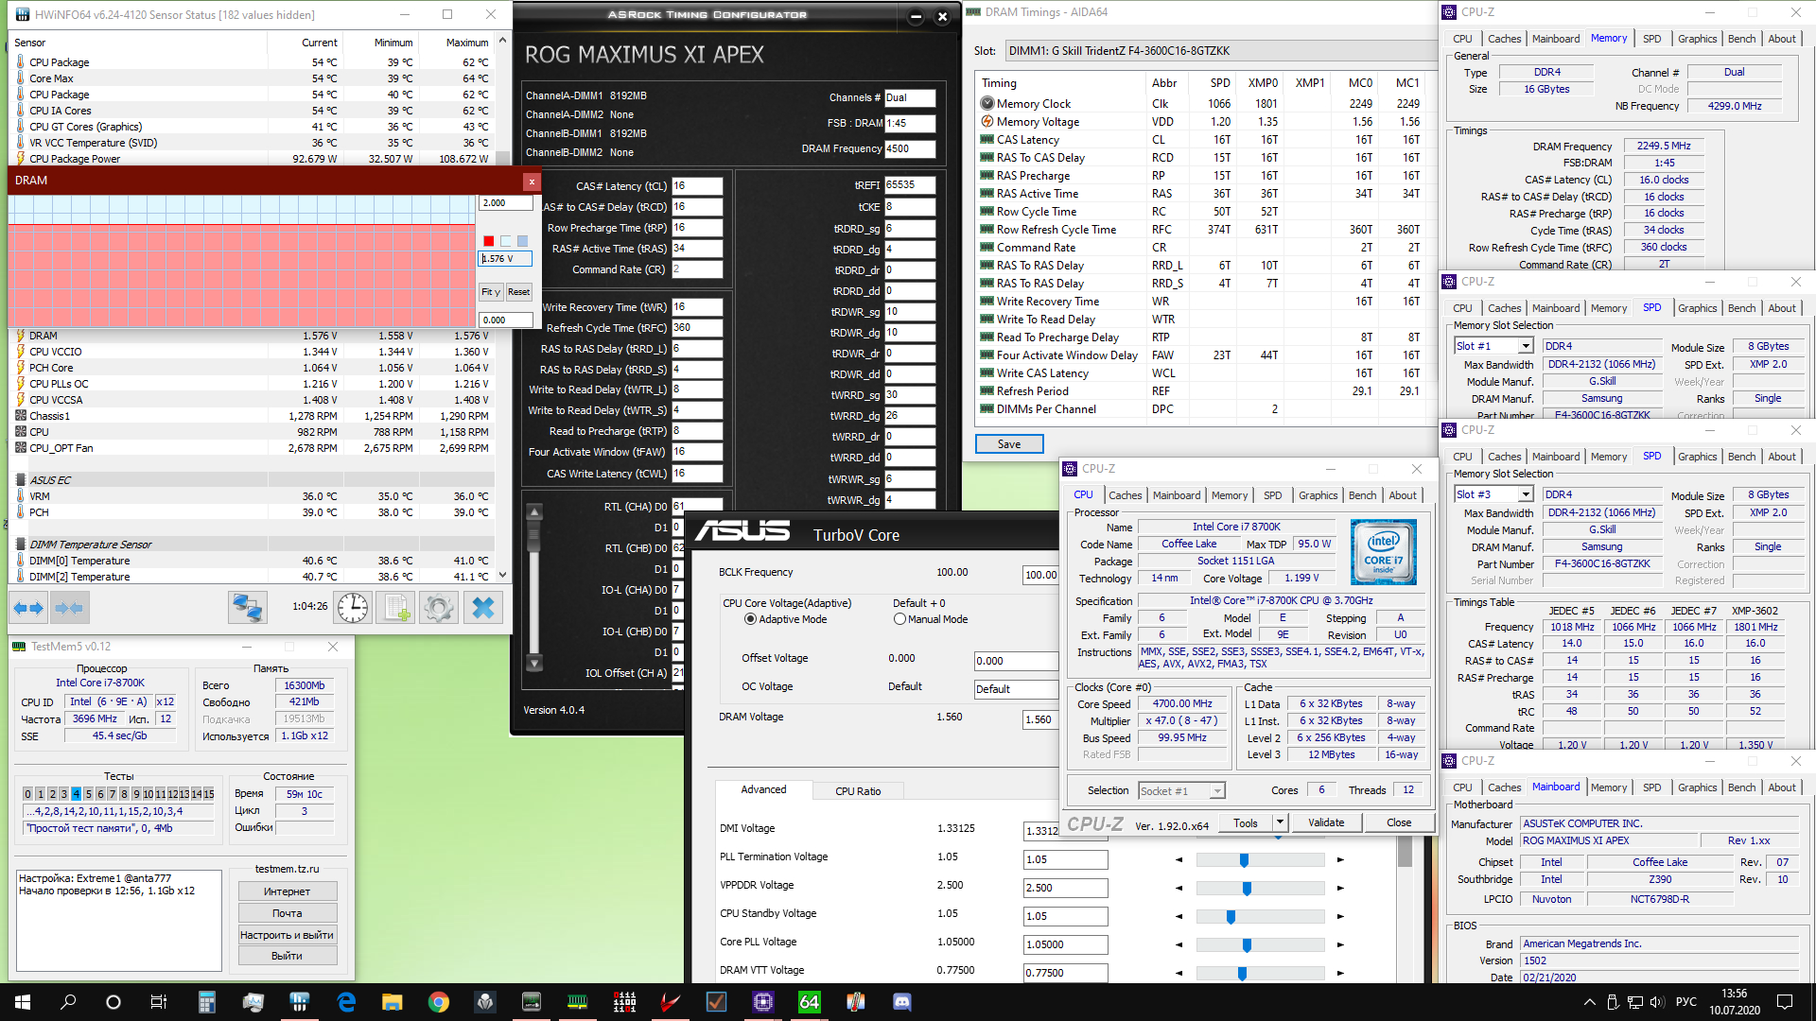Viewport: 1816px width, 1021px height.
Task: Click HWiNFO network remote monitoring icon
Action: [248, 608]
